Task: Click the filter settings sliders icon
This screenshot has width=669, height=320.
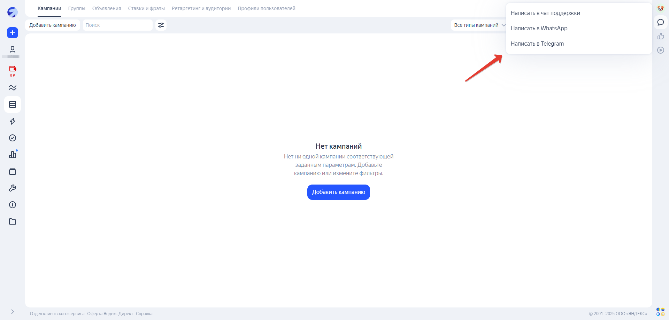Action: tap(161, 25)
